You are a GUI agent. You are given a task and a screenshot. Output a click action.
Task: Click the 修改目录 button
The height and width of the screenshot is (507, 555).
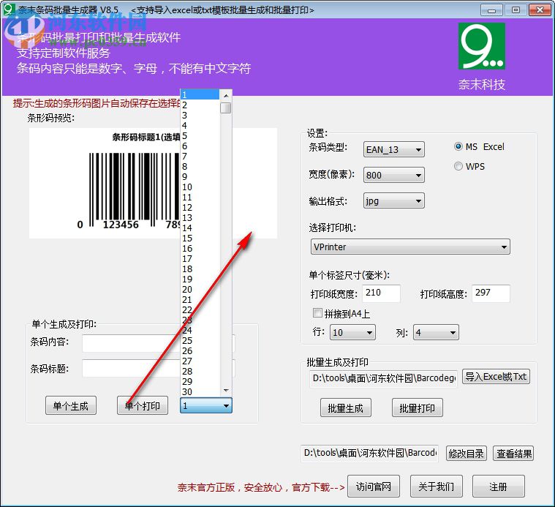coord(467,453)
